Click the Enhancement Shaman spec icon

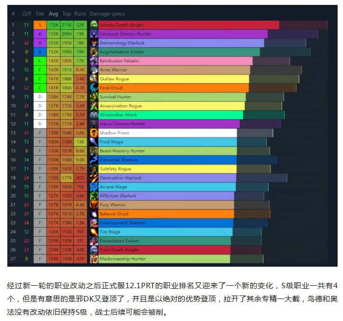[x=94, y=223]
